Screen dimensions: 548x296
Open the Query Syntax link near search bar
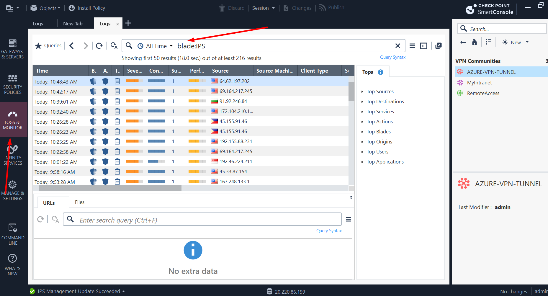click(x=392, y=57)
